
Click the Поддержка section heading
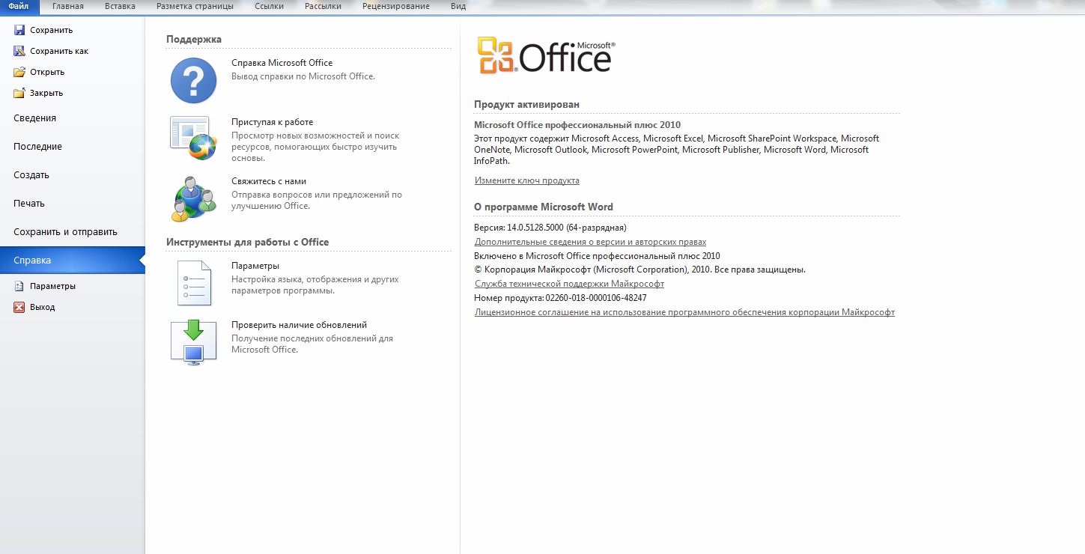[194, 39]
